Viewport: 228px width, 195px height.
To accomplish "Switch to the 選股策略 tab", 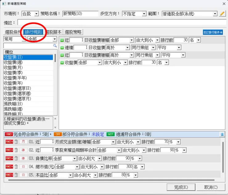I will coord(73,32).
